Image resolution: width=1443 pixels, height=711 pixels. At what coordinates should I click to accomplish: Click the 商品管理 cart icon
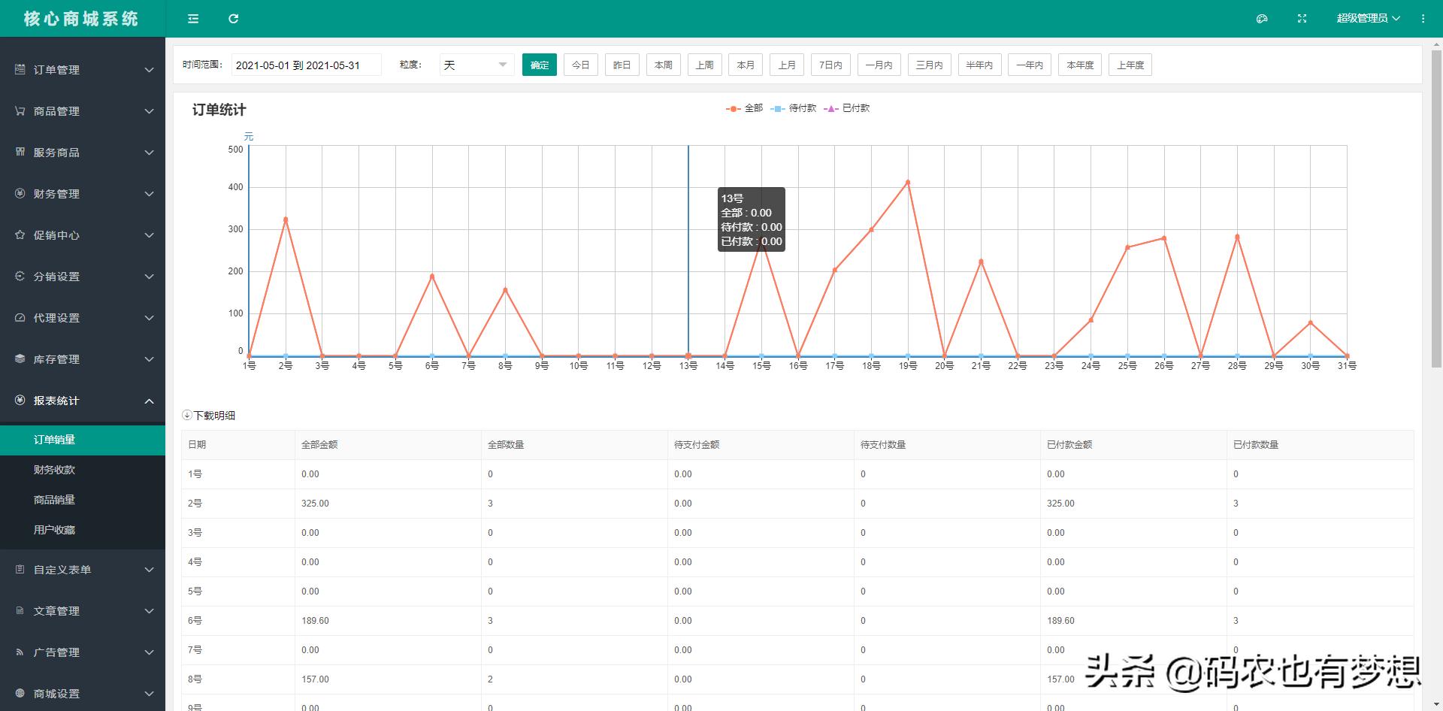click(20, 110)
